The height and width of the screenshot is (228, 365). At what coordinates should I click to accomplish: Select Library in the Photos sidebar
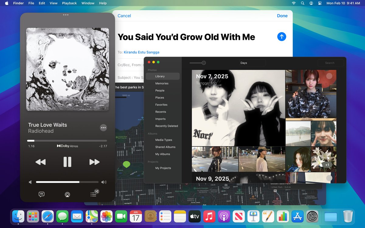coord(163,76)
